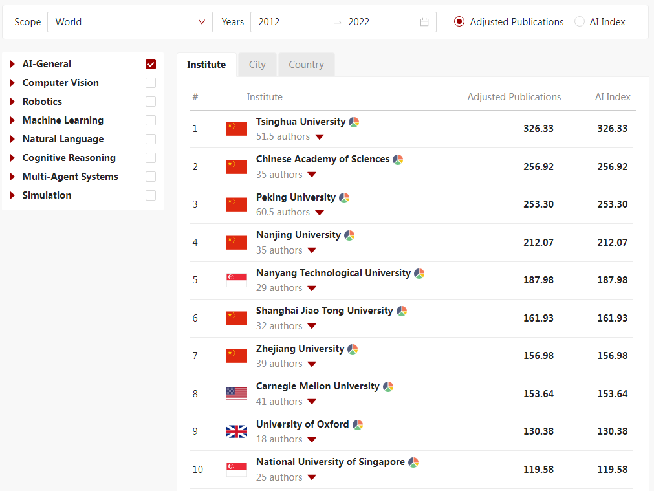Open Nanyang Technological University pie chart icon
This screenshot has height=491, width=654.
[x=419, y=274]
